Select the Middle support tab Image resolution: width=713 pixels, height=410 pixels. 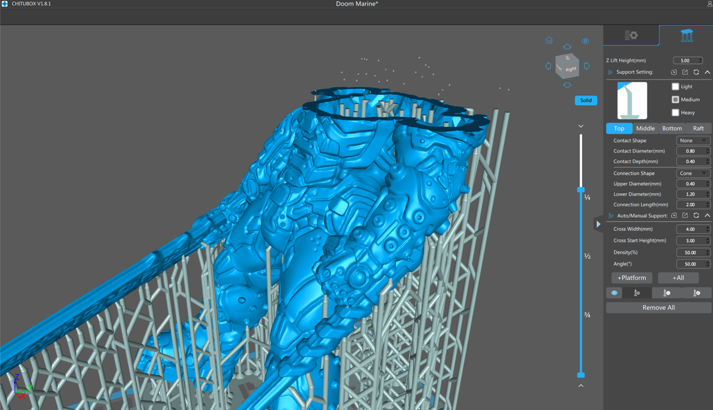tap(646, 129)
